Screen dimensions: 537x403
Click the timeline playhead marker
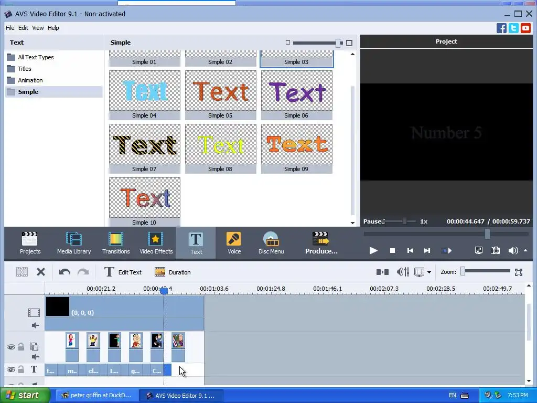point(164,291)
